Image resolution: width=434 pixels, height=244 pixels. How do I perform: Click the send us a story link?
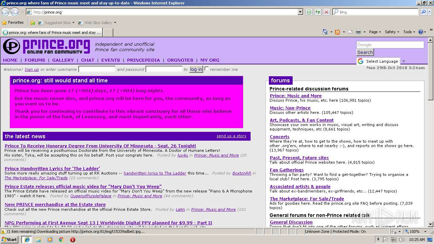click(232, 136)
